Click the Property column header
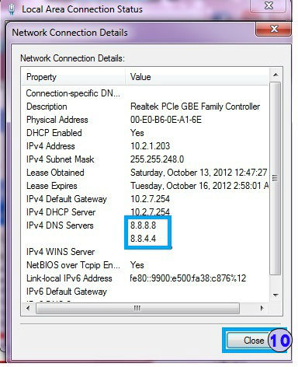This screenshot has width=298, height=367. (74, 77)
